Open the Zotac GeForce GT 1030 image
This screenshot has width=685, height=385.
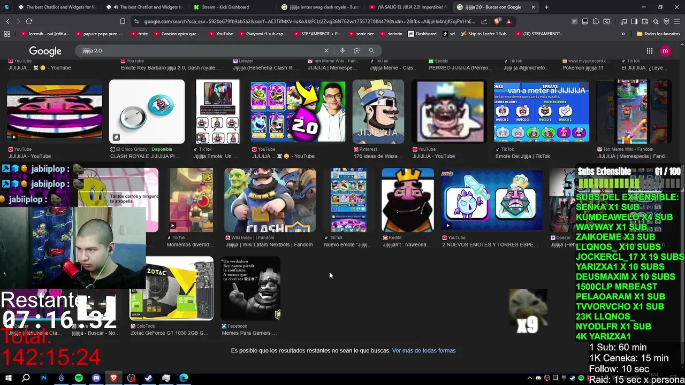click(172, 288)
